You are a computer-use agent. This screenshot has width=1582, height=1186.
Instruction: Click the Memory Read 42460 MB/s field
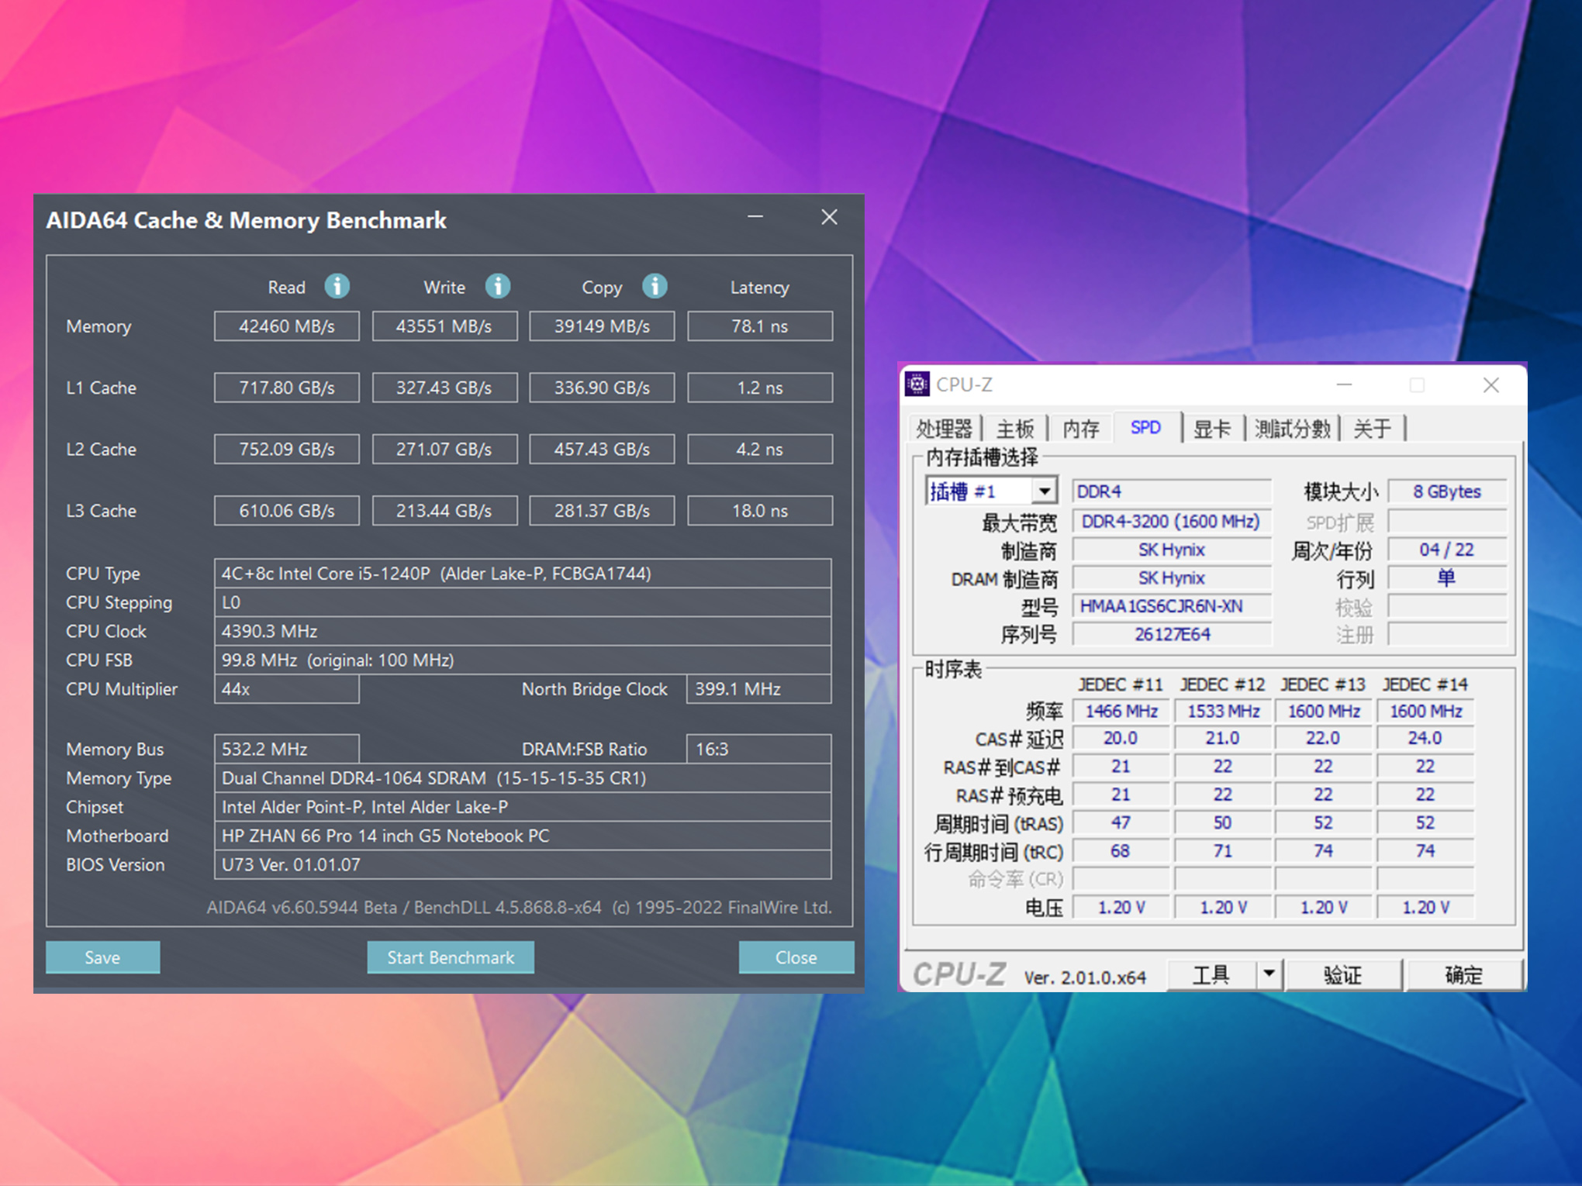point(286,326)
